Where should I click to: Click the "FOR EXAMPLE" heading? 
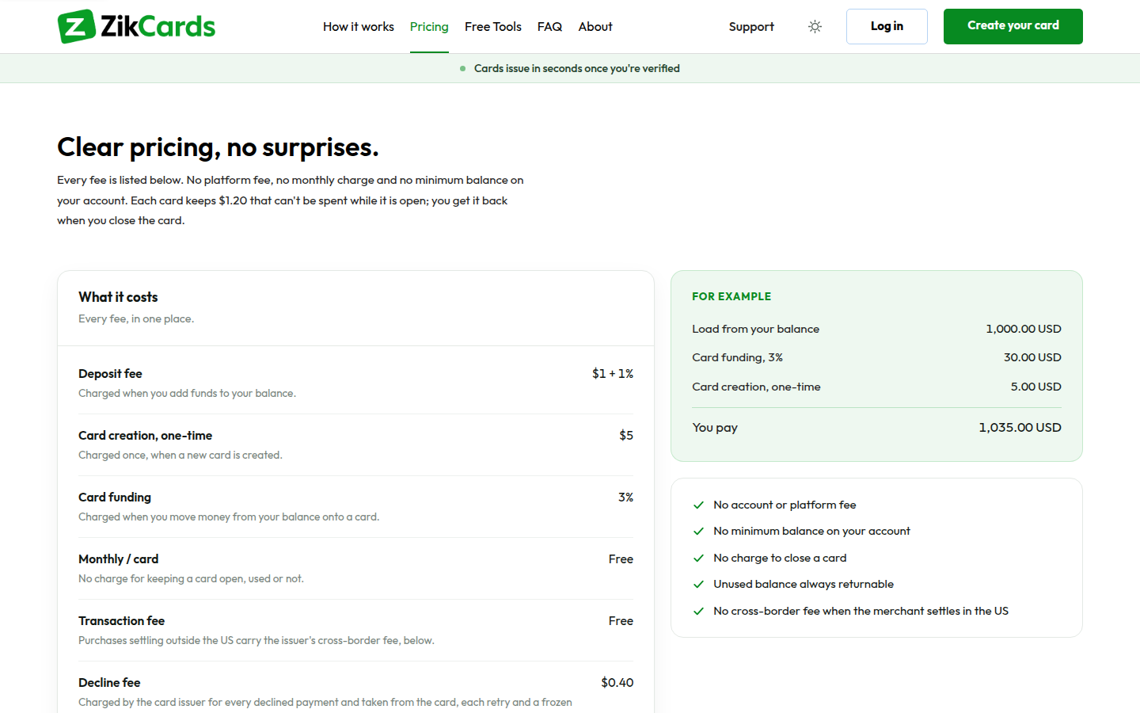[731, 296]
